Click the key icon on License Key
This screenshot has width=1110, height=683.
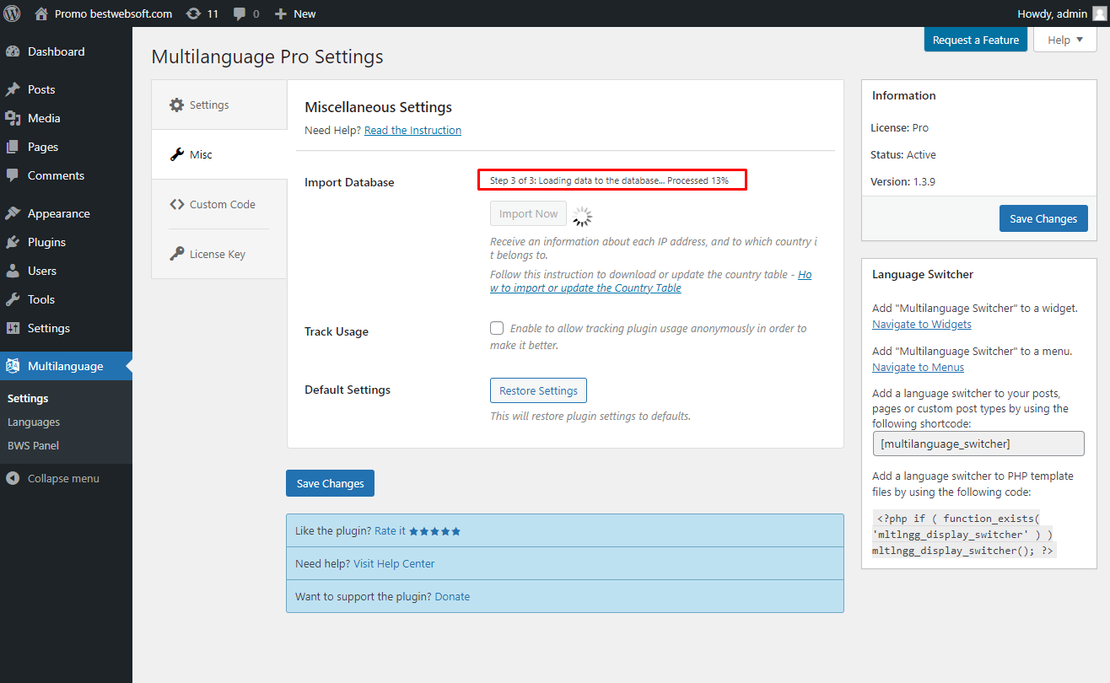(x=176, y=254)
